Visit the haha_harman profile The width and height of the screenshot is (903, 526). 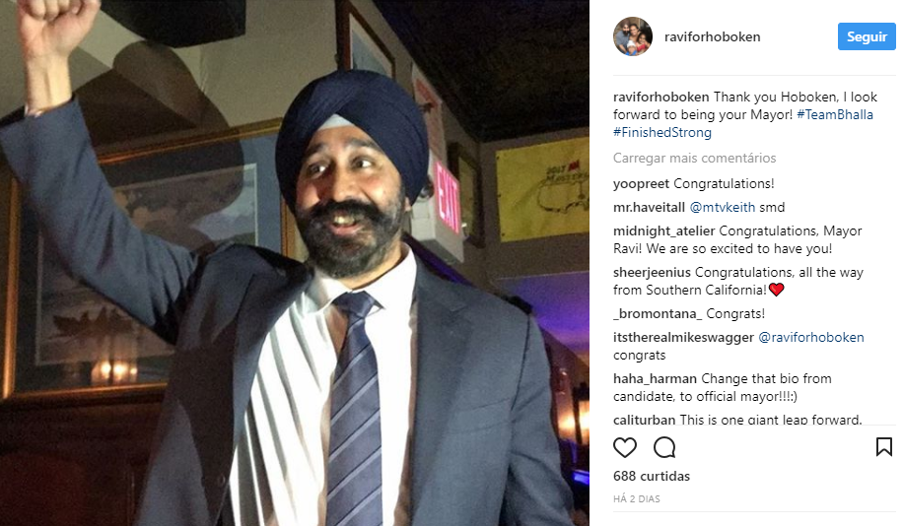[x=655, y=378]
